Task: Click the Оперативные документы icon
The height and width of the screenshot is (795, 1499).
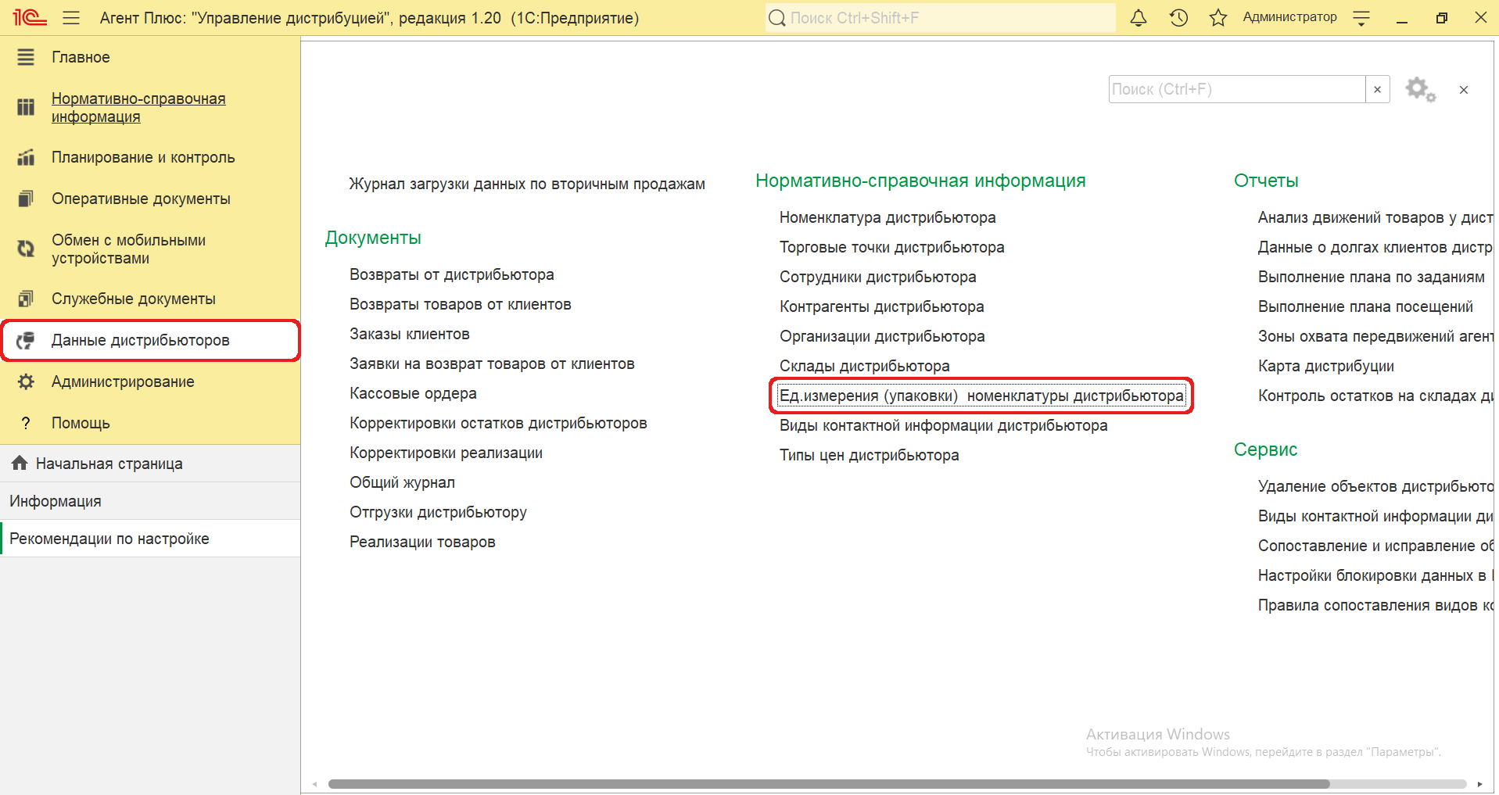Action: point(26,199)
